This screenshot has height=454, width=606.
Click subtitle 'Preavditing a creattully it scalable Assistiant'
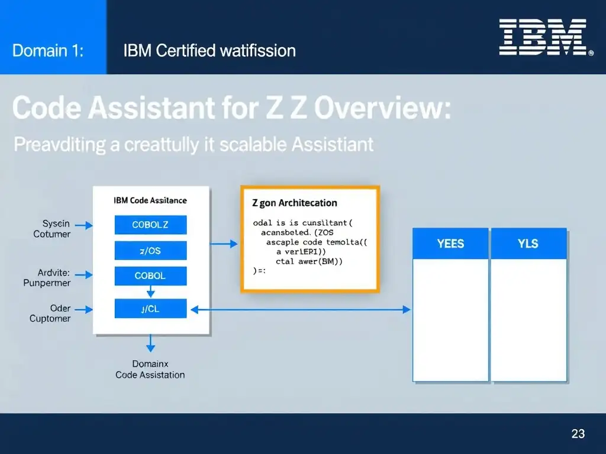pos(194,144)
